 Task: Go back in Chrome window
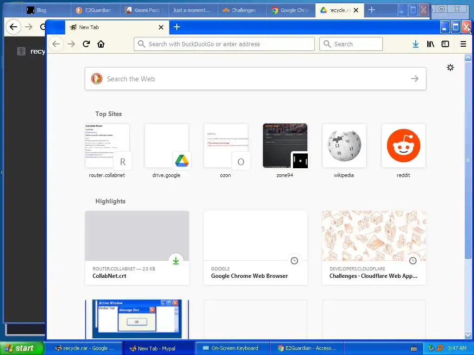click(x=13, y=27)
